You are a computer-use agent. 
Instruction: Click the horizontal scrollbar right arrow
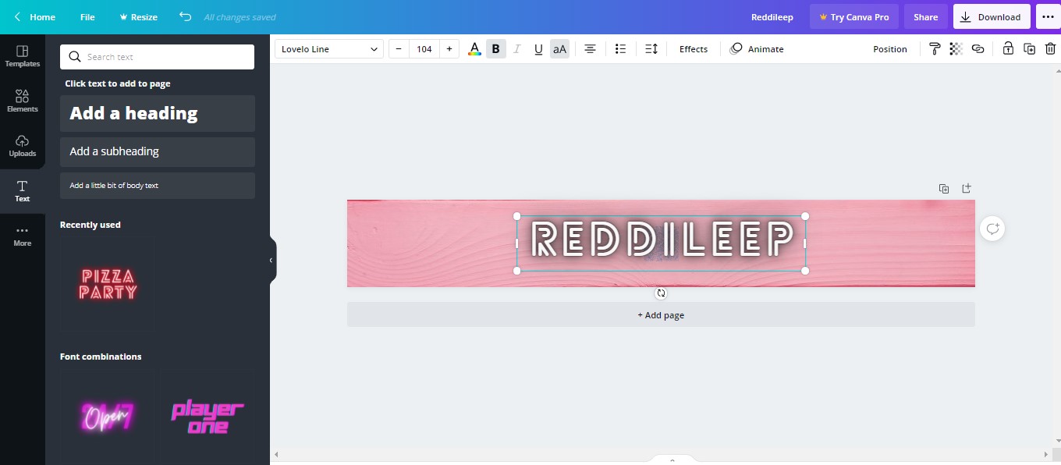(x=1046, y=454)
